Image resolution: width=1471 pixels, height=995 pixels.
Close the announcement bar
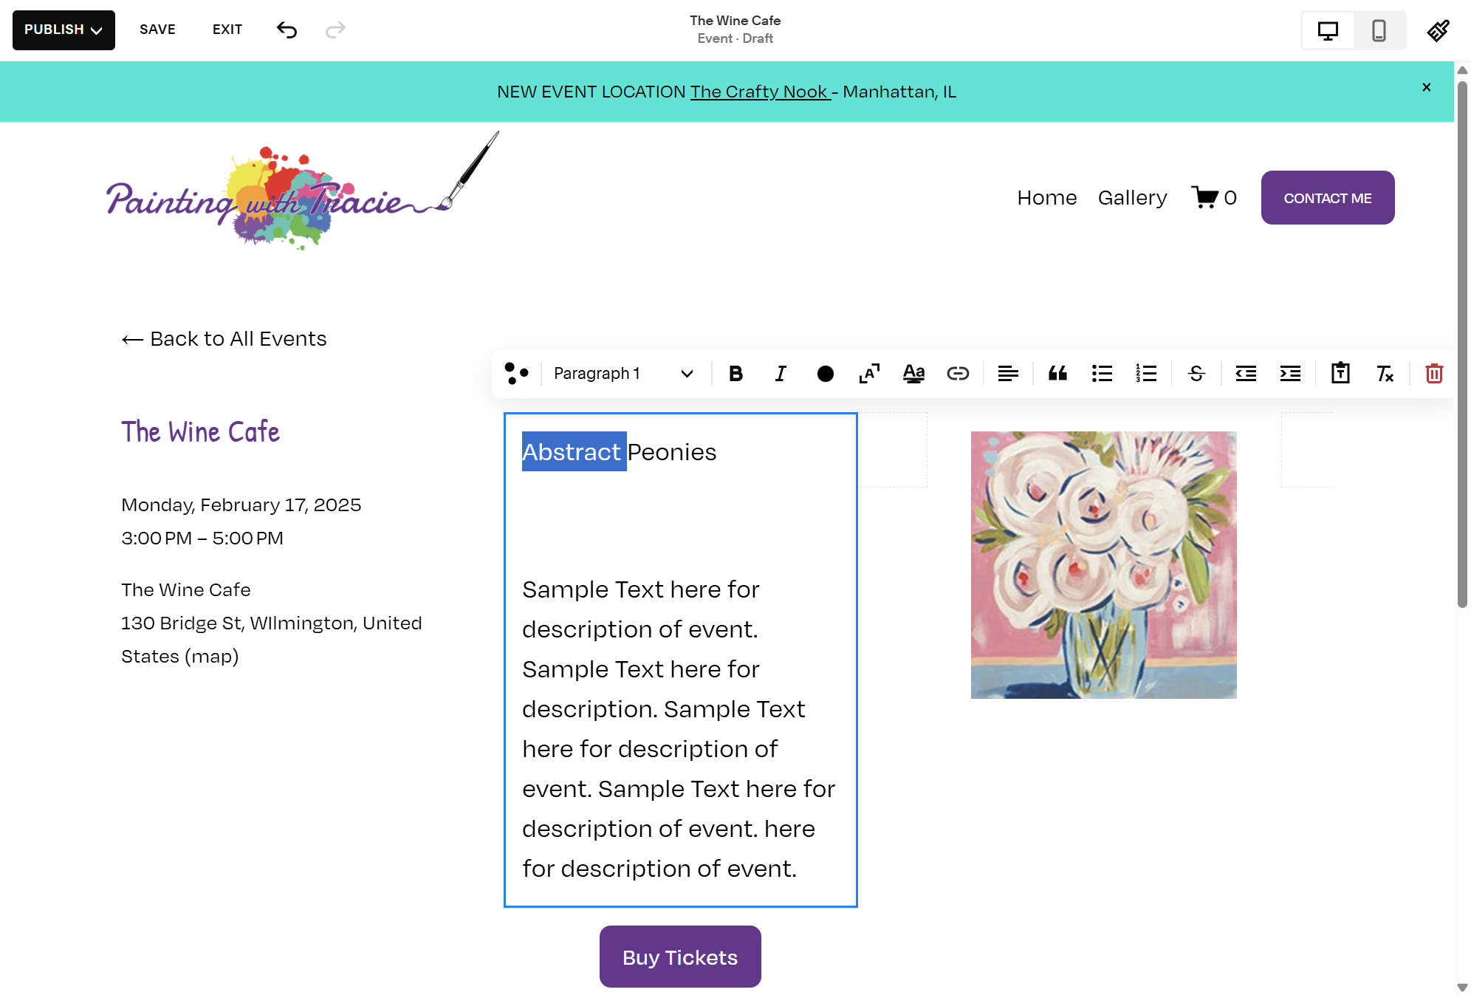pyautogui.click(x=1427, y=87)
